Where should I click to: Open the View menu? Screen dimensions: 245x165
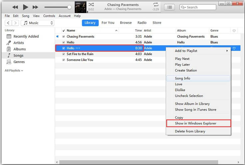36,16
